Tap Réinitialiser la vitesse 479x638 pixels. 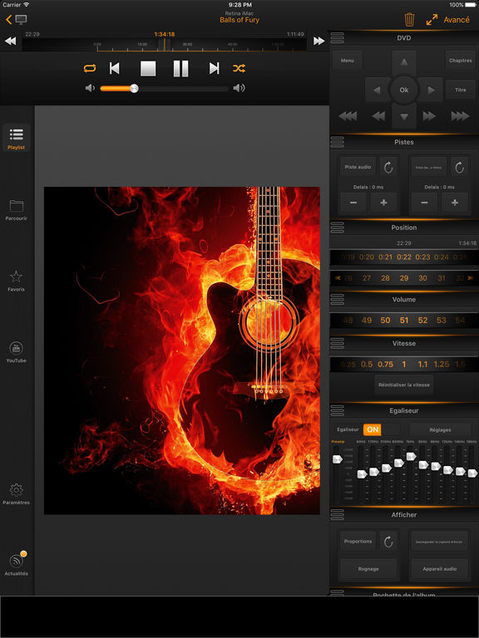tap(404, 385)
